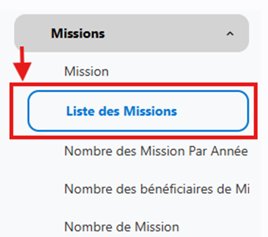268x237 pixels.
Task: Open Nombre des bénéficiaires de Mi entry
Action: click(157, 189)
